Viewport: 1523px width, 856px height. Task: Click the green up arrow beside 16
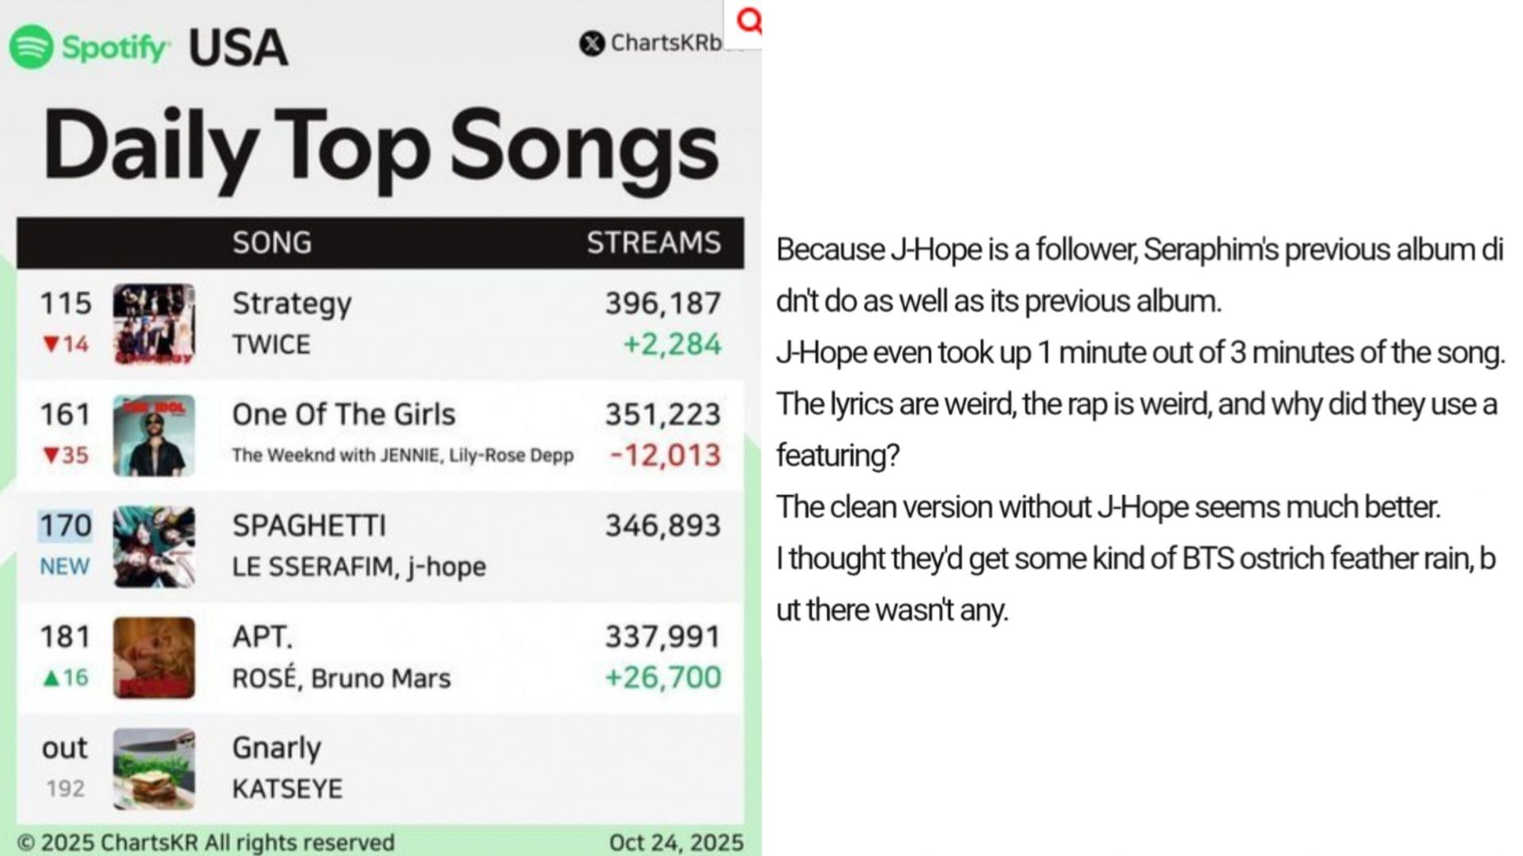(51, 678)
